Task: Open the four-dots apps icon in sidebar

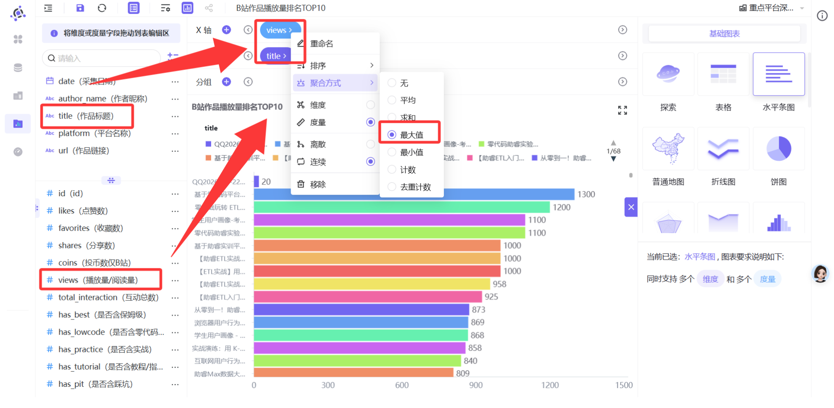Action: tap(18, 39)
